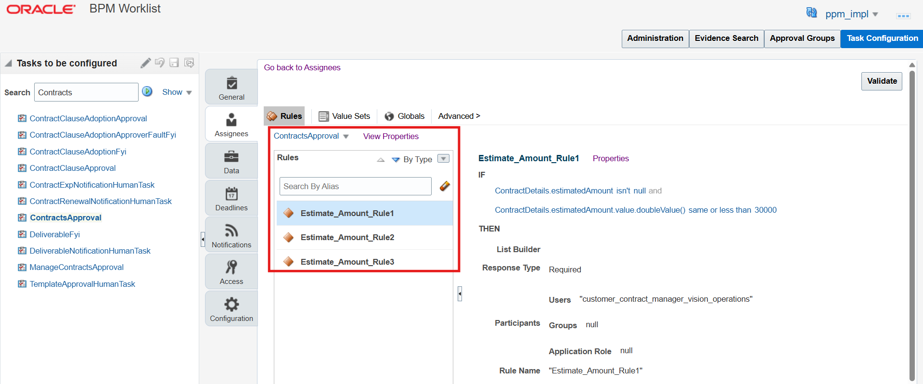Open the Show dropdown menu
This screenshot has width=923, height=384.
[x=177, y=92]
